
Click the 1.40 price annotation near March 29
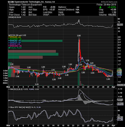tap(108, 79)
